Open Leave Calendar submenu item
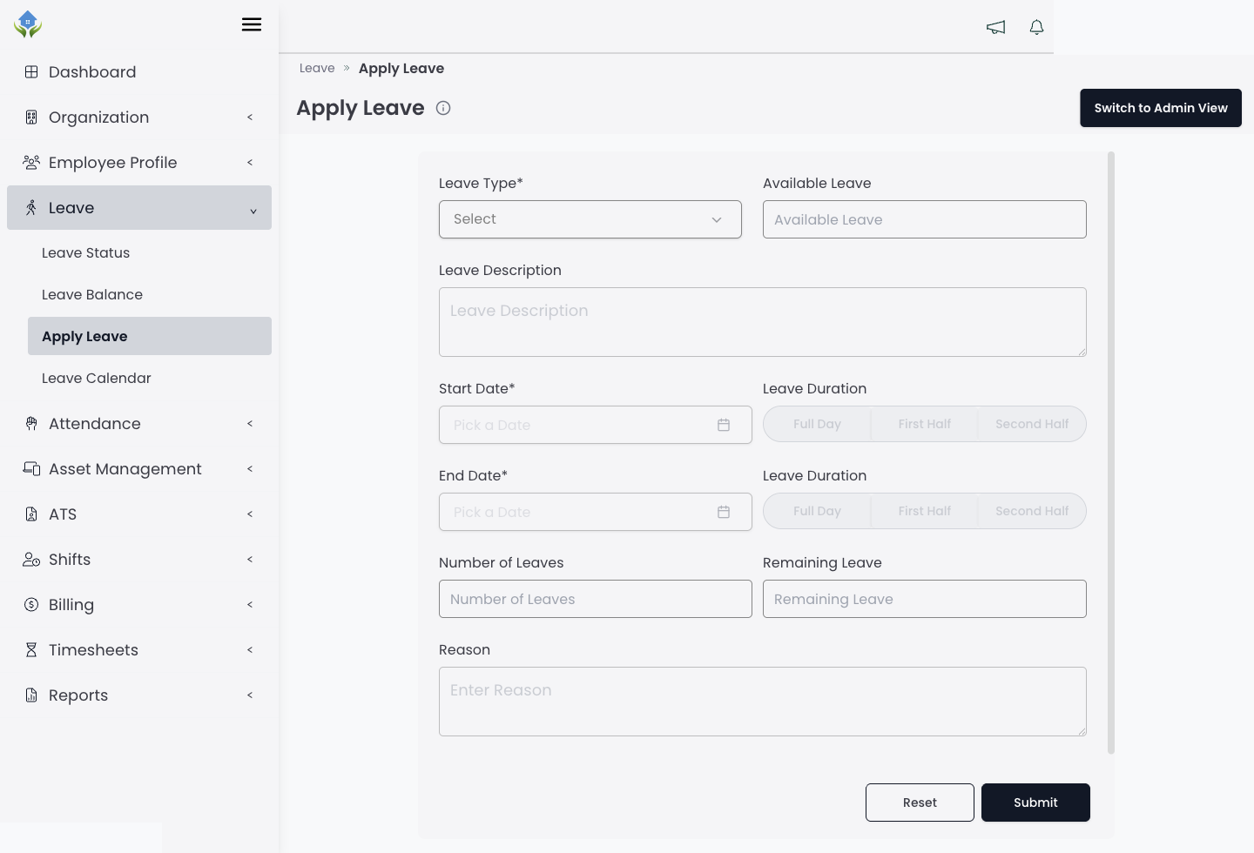1254x853 pixels. pos(150,378)
